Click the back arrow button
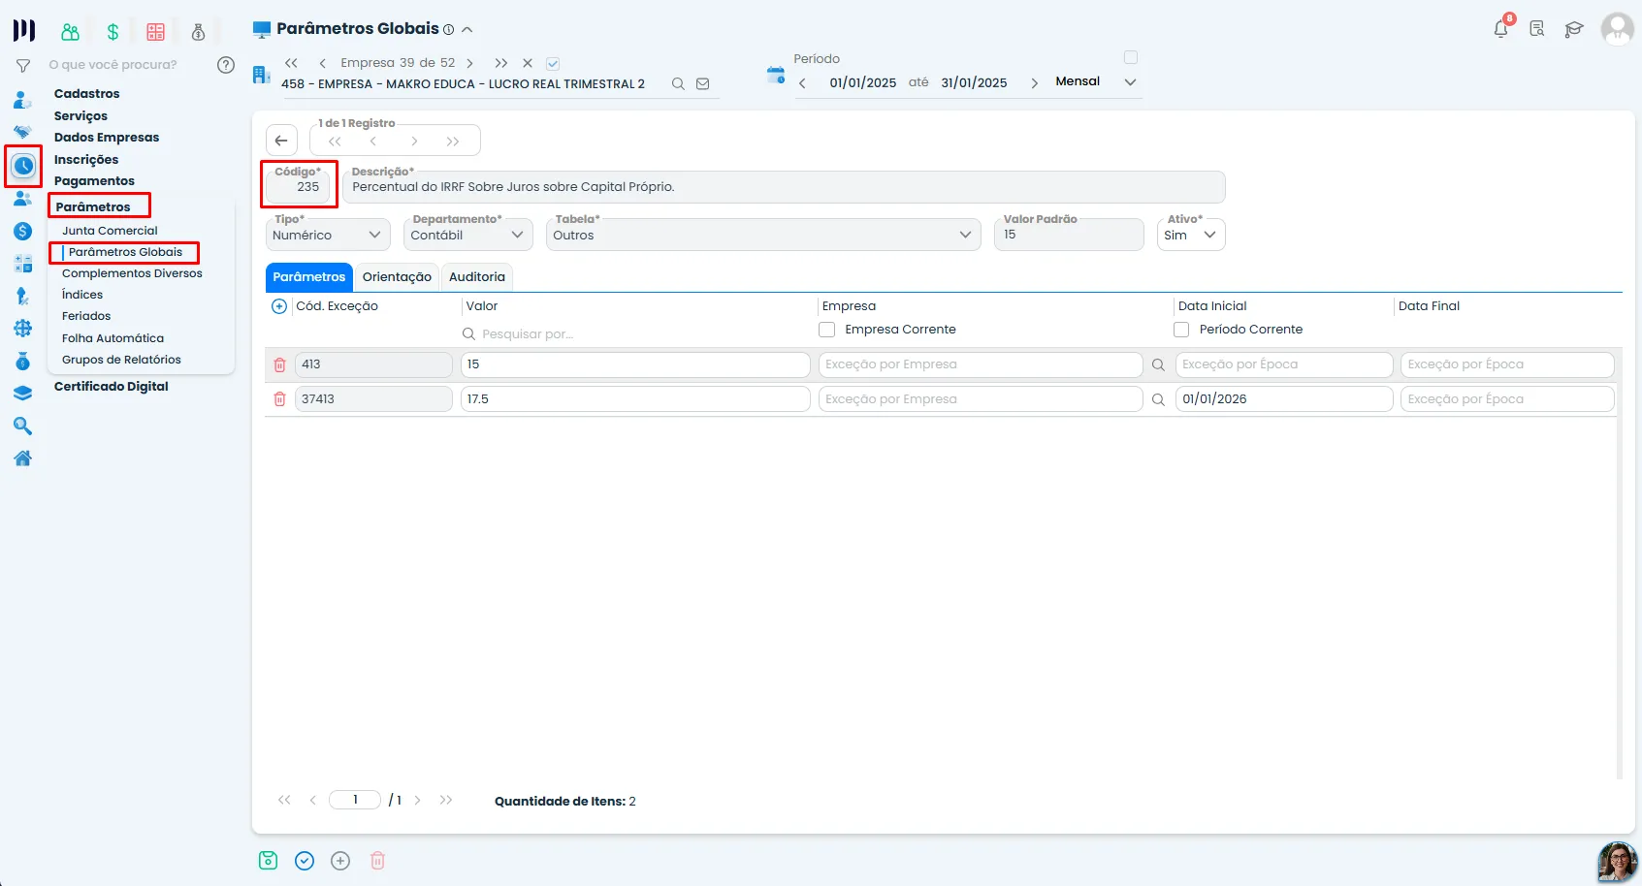The height and width of the screenshot is (886, 1642). [281, 141]
